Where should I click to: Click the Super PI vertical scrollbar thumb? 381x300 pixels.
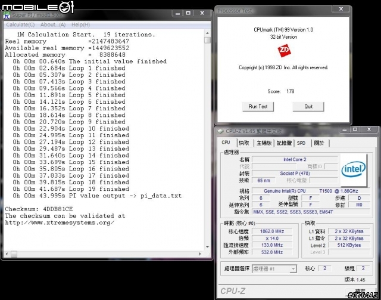(207, 40)
